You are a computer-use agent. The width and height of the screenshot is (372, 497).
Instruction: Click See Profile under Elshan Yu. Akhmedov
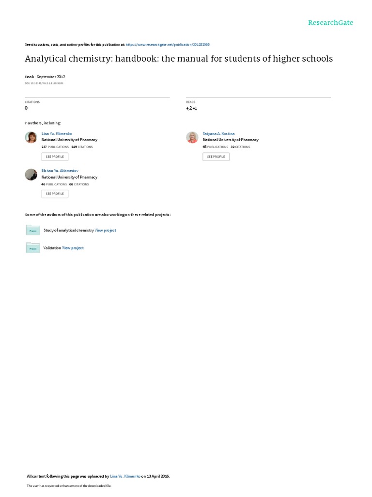click(55, 194)
